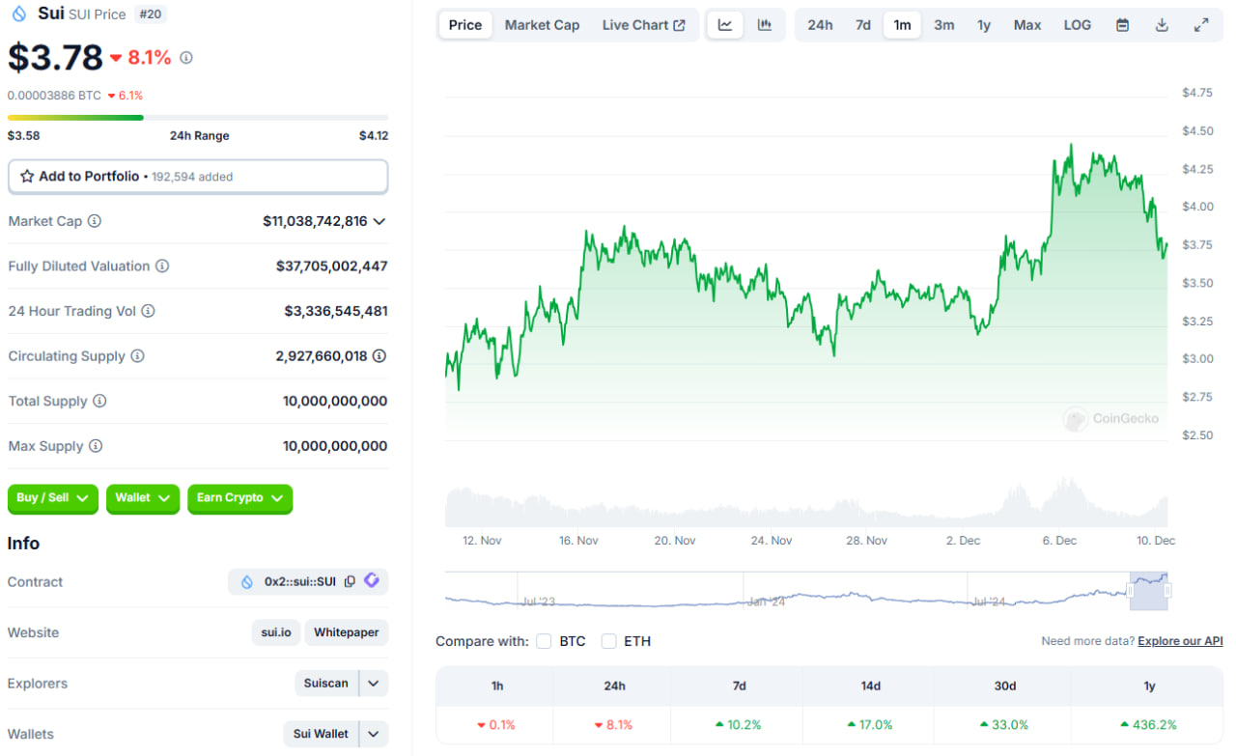Click the Sui water-drop logo icon

[x=19, y=14]
